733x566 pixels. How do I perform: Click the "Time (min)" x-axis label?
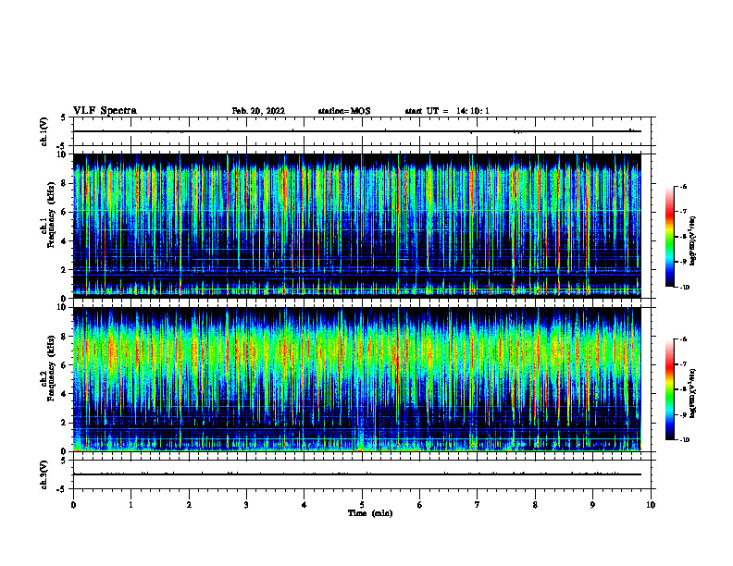click(370, 513)
